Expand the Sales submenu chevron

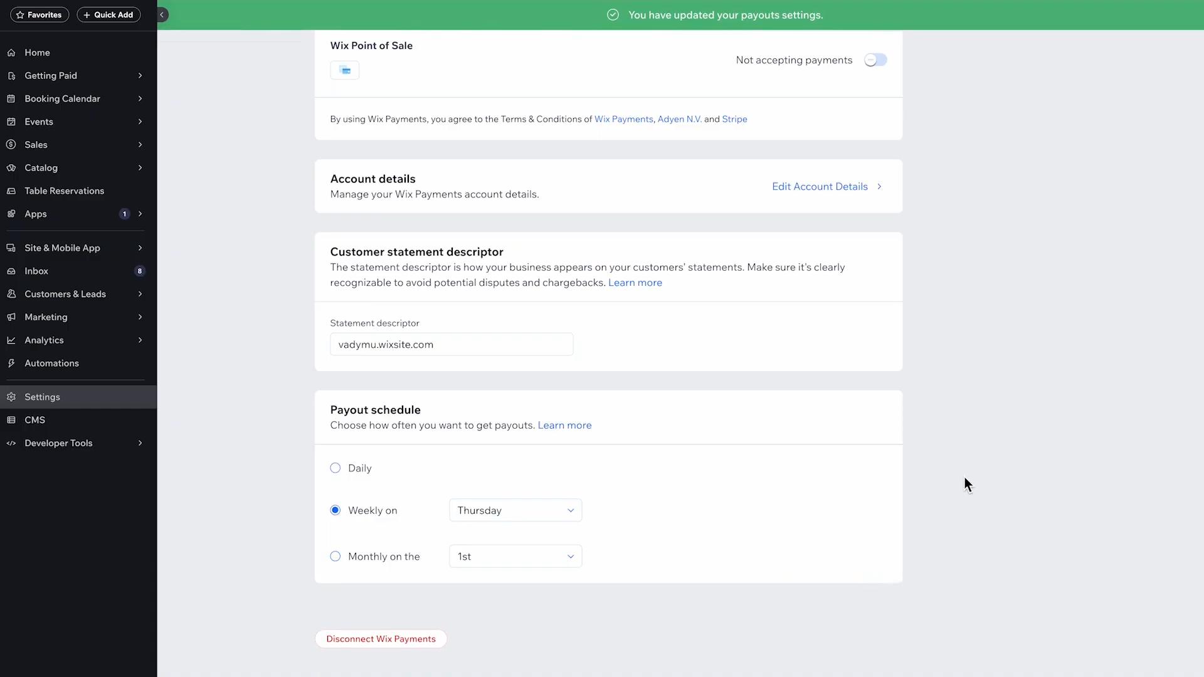coord(140,145)
